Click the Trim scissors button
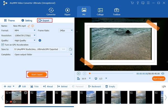168x109 pixels. (x=35, y=86)
